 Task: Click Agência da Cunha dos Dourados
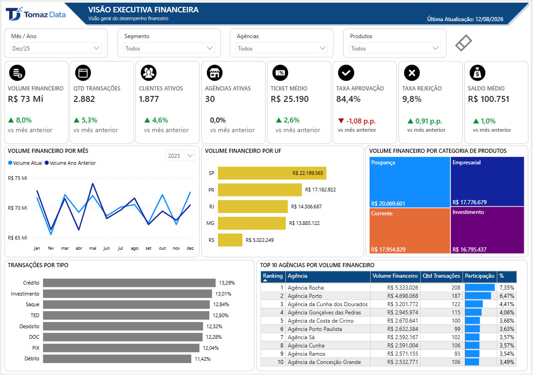(328, 304)
